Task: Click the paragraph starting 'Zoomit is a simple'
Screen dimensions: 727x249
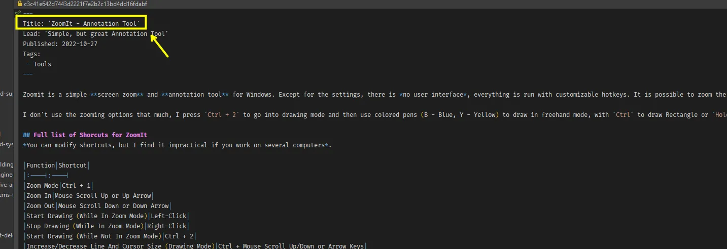Action: (x=375, y=95)
